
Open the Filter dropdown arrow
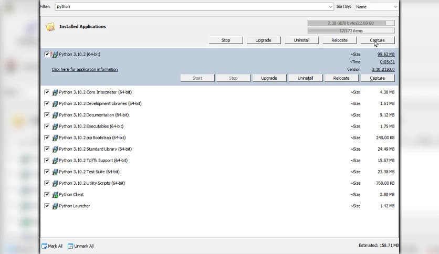(330, 7)
